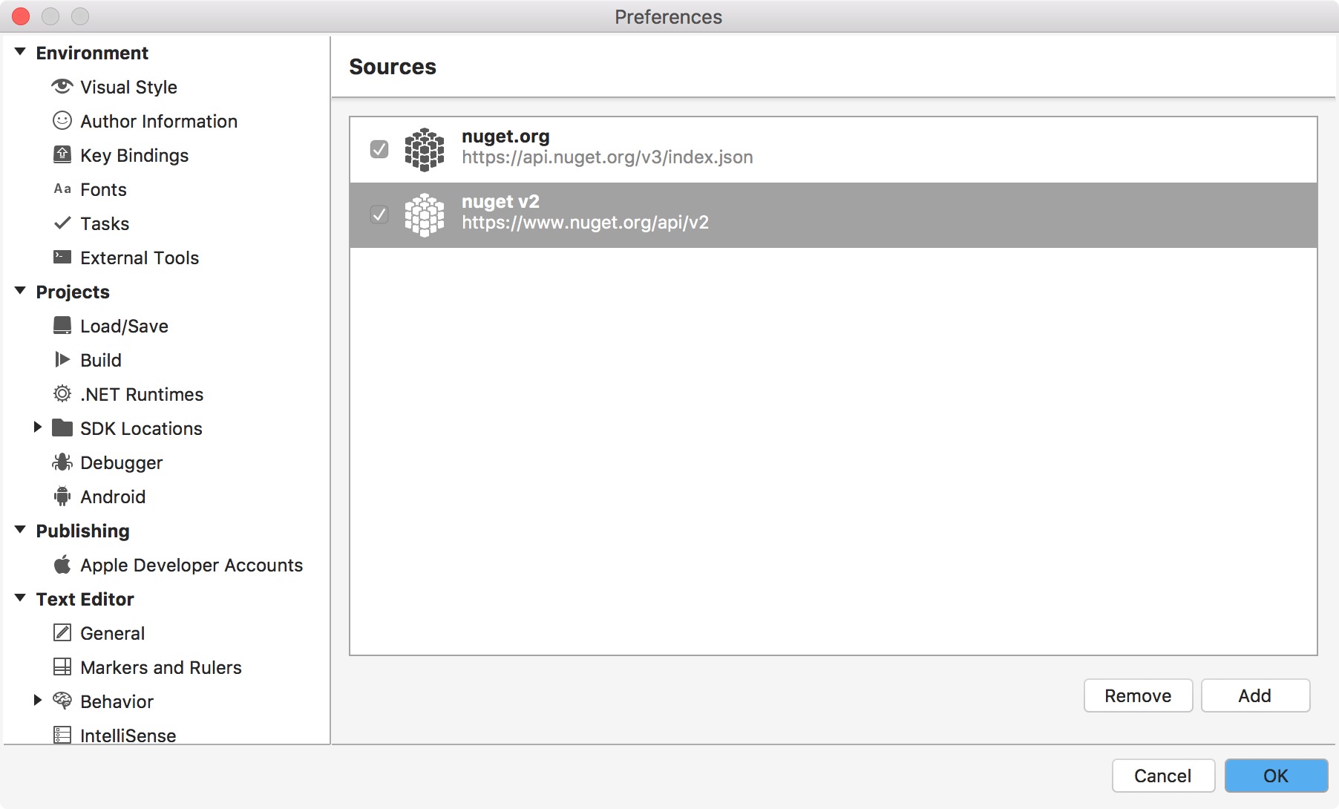Select the Build preferences page

101,360
